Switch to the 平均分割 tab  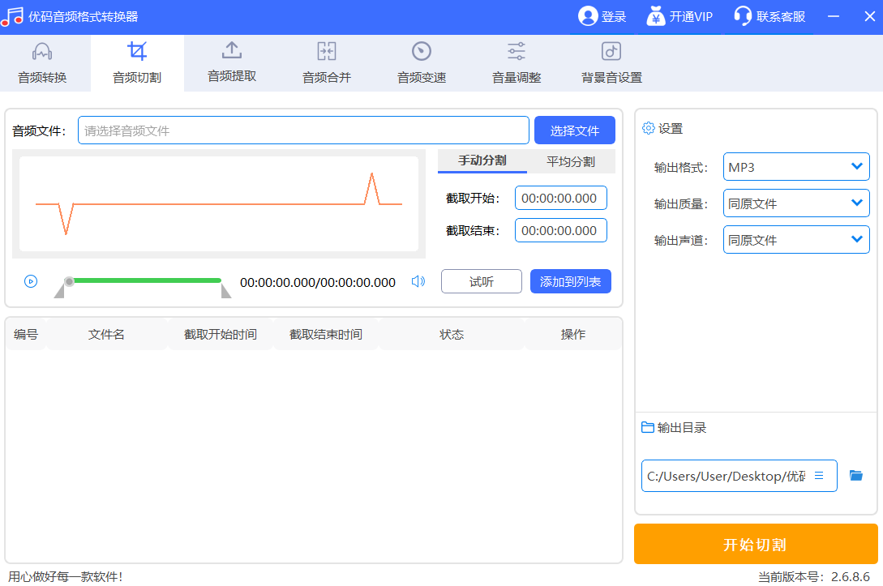570,161
